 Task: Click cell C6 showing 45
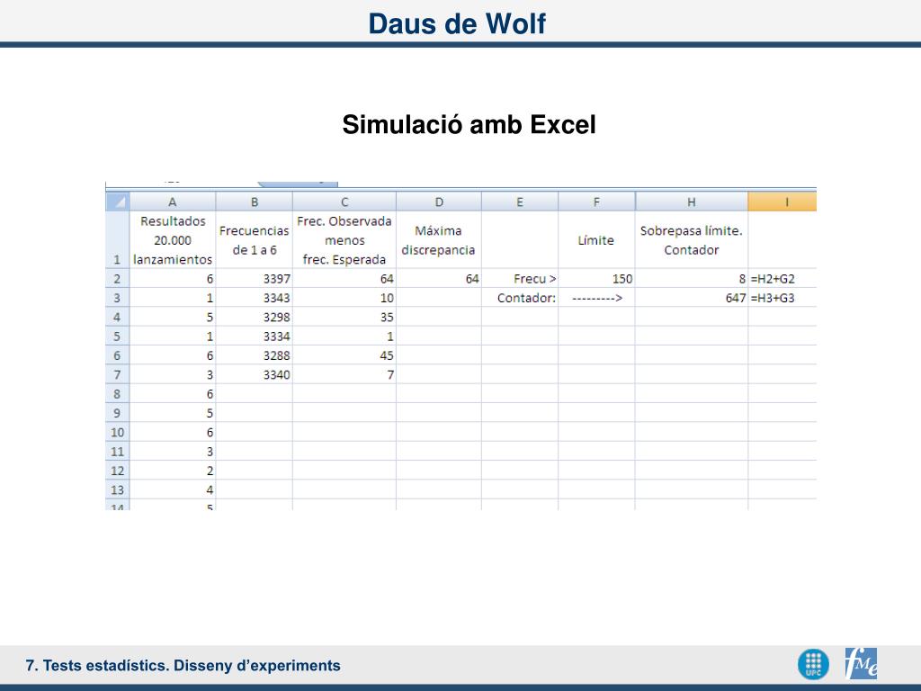pyautogui.click(x=344, y=355)
